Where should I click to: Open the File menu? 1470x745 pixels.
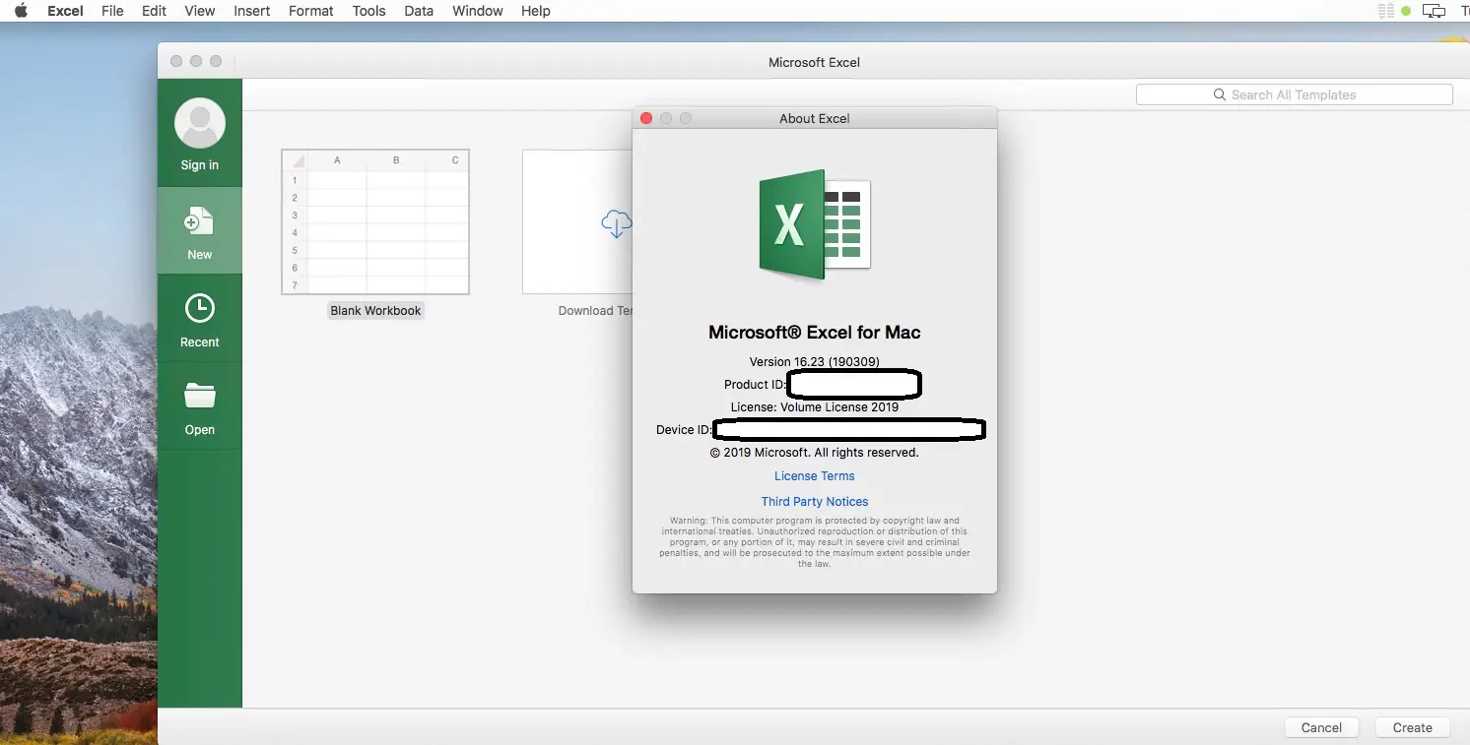[112, 11]
